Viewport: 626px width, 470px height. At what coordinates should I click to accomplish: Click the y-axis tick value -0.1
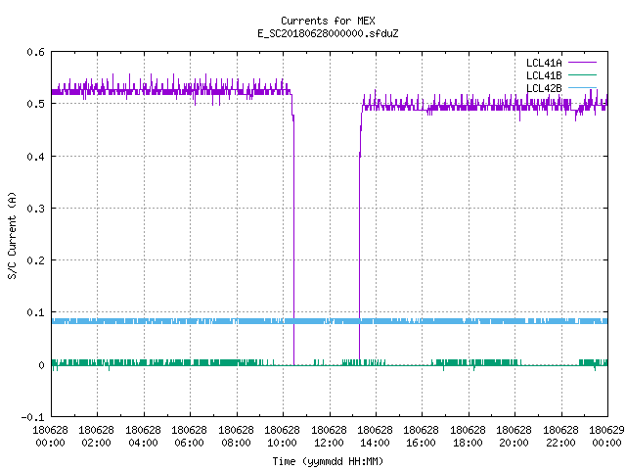pyautogui.click(x=32, y=417)
